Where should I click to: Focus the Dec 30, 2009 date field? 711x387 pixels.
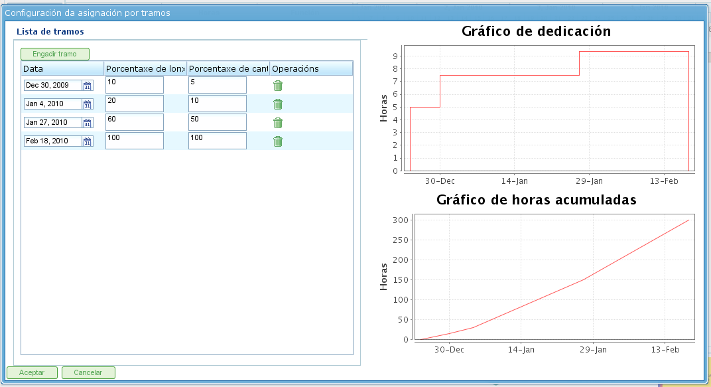click(52, 86)
